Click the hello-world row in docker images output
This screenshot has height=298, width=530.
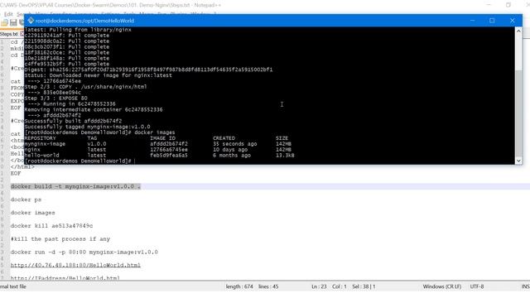(x=159, y=156)
